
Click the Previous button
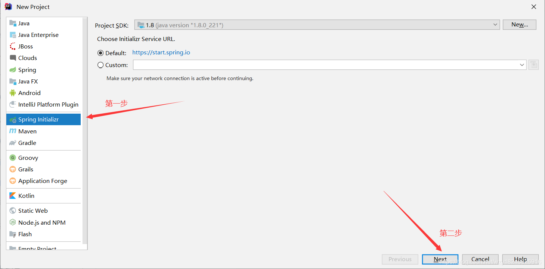point(400,259)
